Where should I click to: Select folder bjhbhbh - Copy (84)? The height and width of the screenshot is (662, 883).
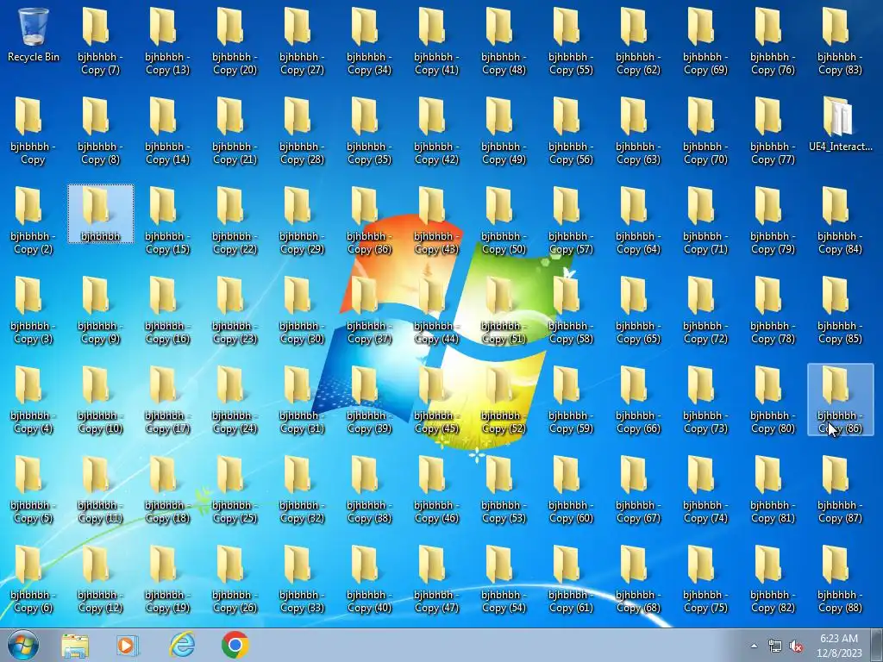[x=840, y=221]
